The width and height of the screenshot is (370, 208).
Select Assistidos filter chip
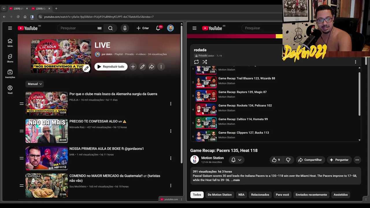tap(341, 195)
